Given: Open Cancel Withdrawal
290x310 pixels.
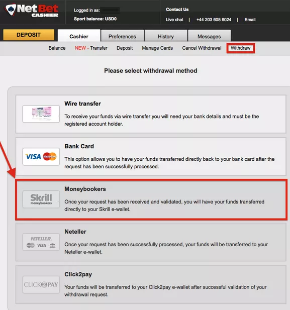Looking at the screenshot, I should click(202, 48).
